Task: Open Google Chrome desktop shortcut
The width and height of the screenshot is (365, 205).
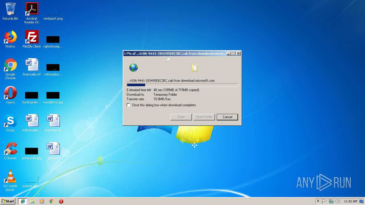Action: (10, 69)
